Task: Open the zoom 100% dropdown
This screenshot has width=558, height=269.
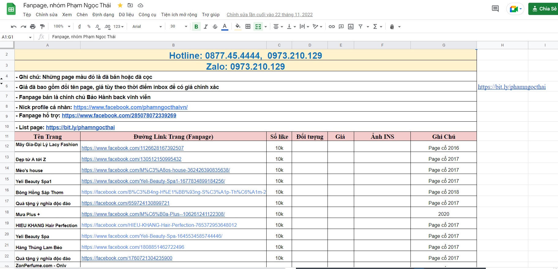Action: tap(62, 27)
